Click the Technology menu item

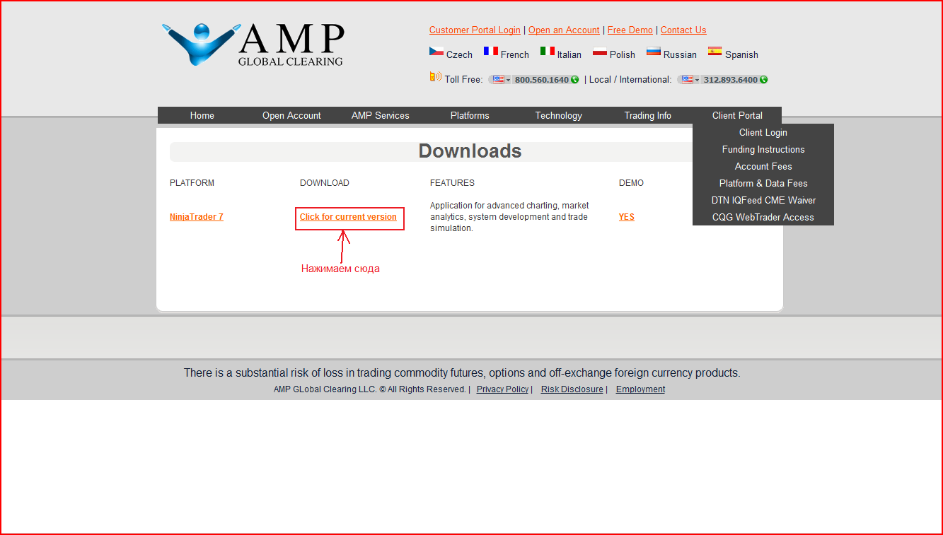click(x=559, y=115)
